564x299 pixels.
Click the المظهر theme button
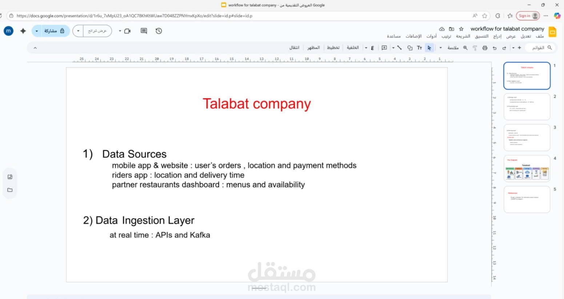tap(313, 48)
